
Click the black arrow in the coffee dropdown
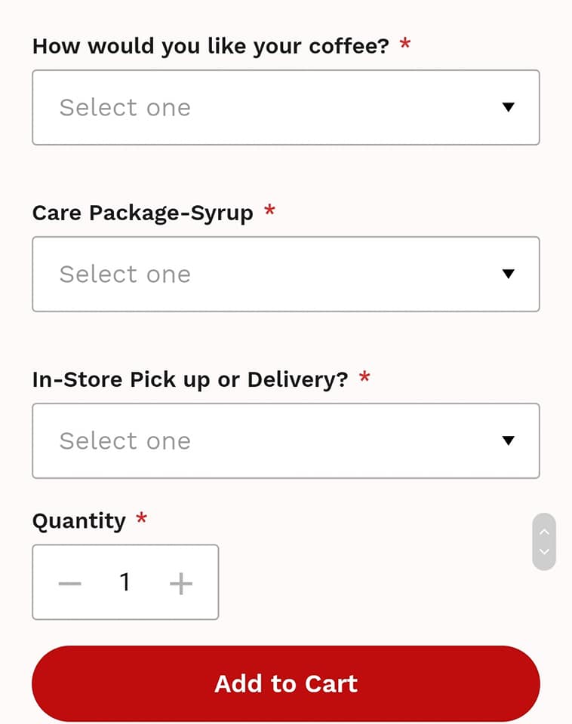point(509,107)
